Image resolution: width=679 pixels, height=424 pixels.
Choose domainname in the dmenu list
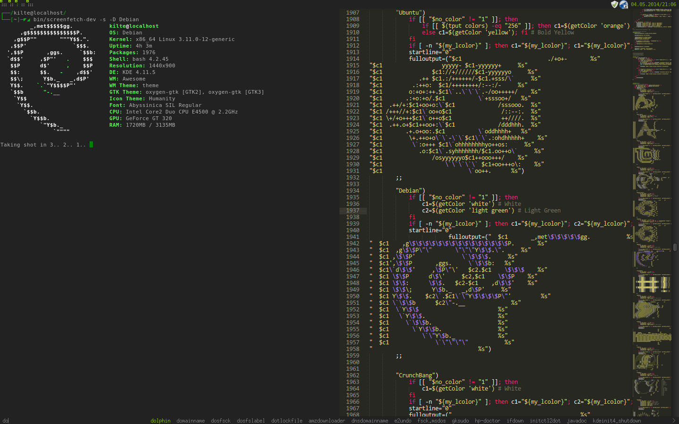point(190,421)
